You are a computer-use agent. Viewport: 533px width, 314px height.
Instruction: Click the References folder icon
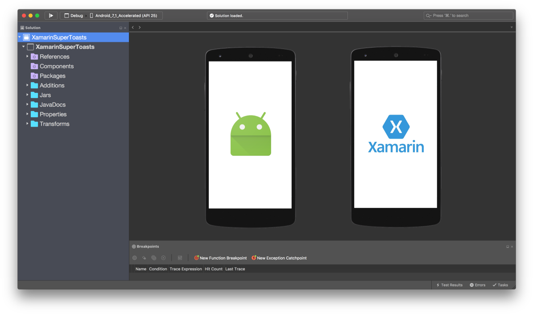(34, 56)
